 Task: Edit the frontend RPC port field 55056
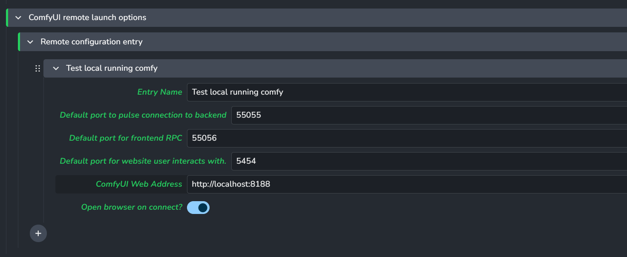407,138
